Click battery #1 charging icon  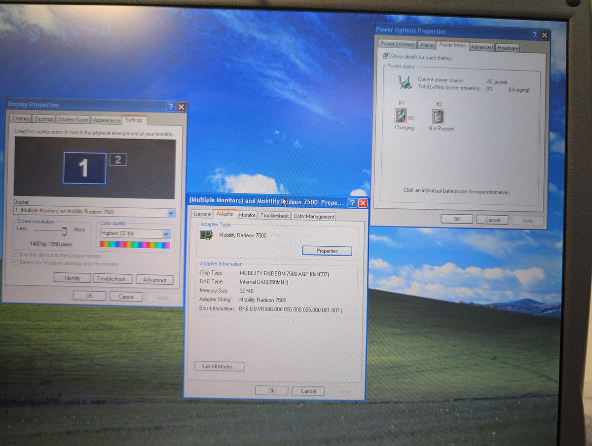[x=400, y=116]
